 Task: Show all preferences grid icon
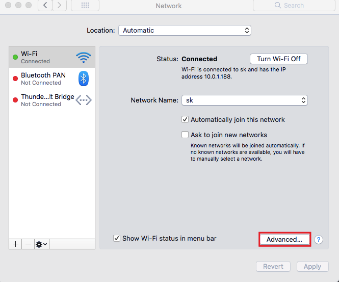[x=85, y=6]
